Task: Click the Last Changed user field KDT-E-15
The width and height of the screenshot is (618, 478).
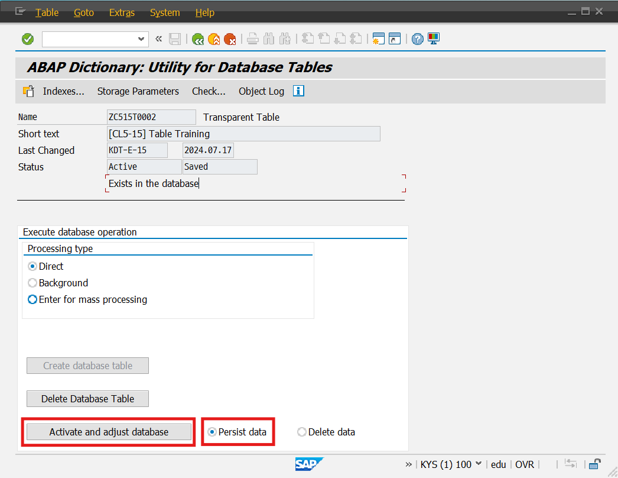Action: 137,150
